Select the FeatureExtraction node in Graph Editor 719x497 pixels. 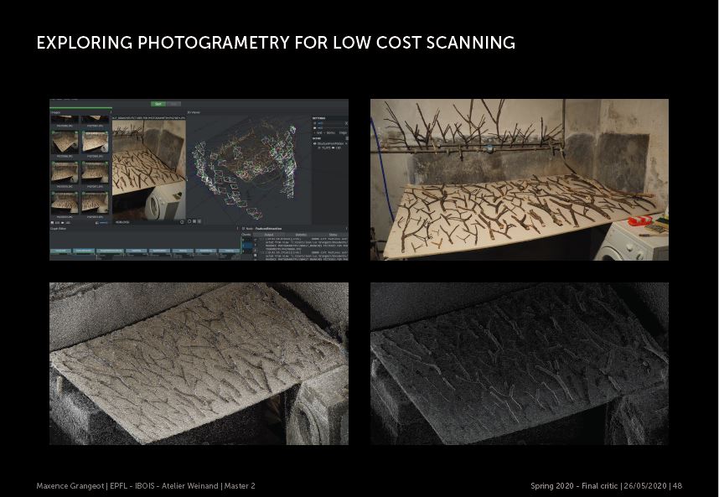(85, 251)
